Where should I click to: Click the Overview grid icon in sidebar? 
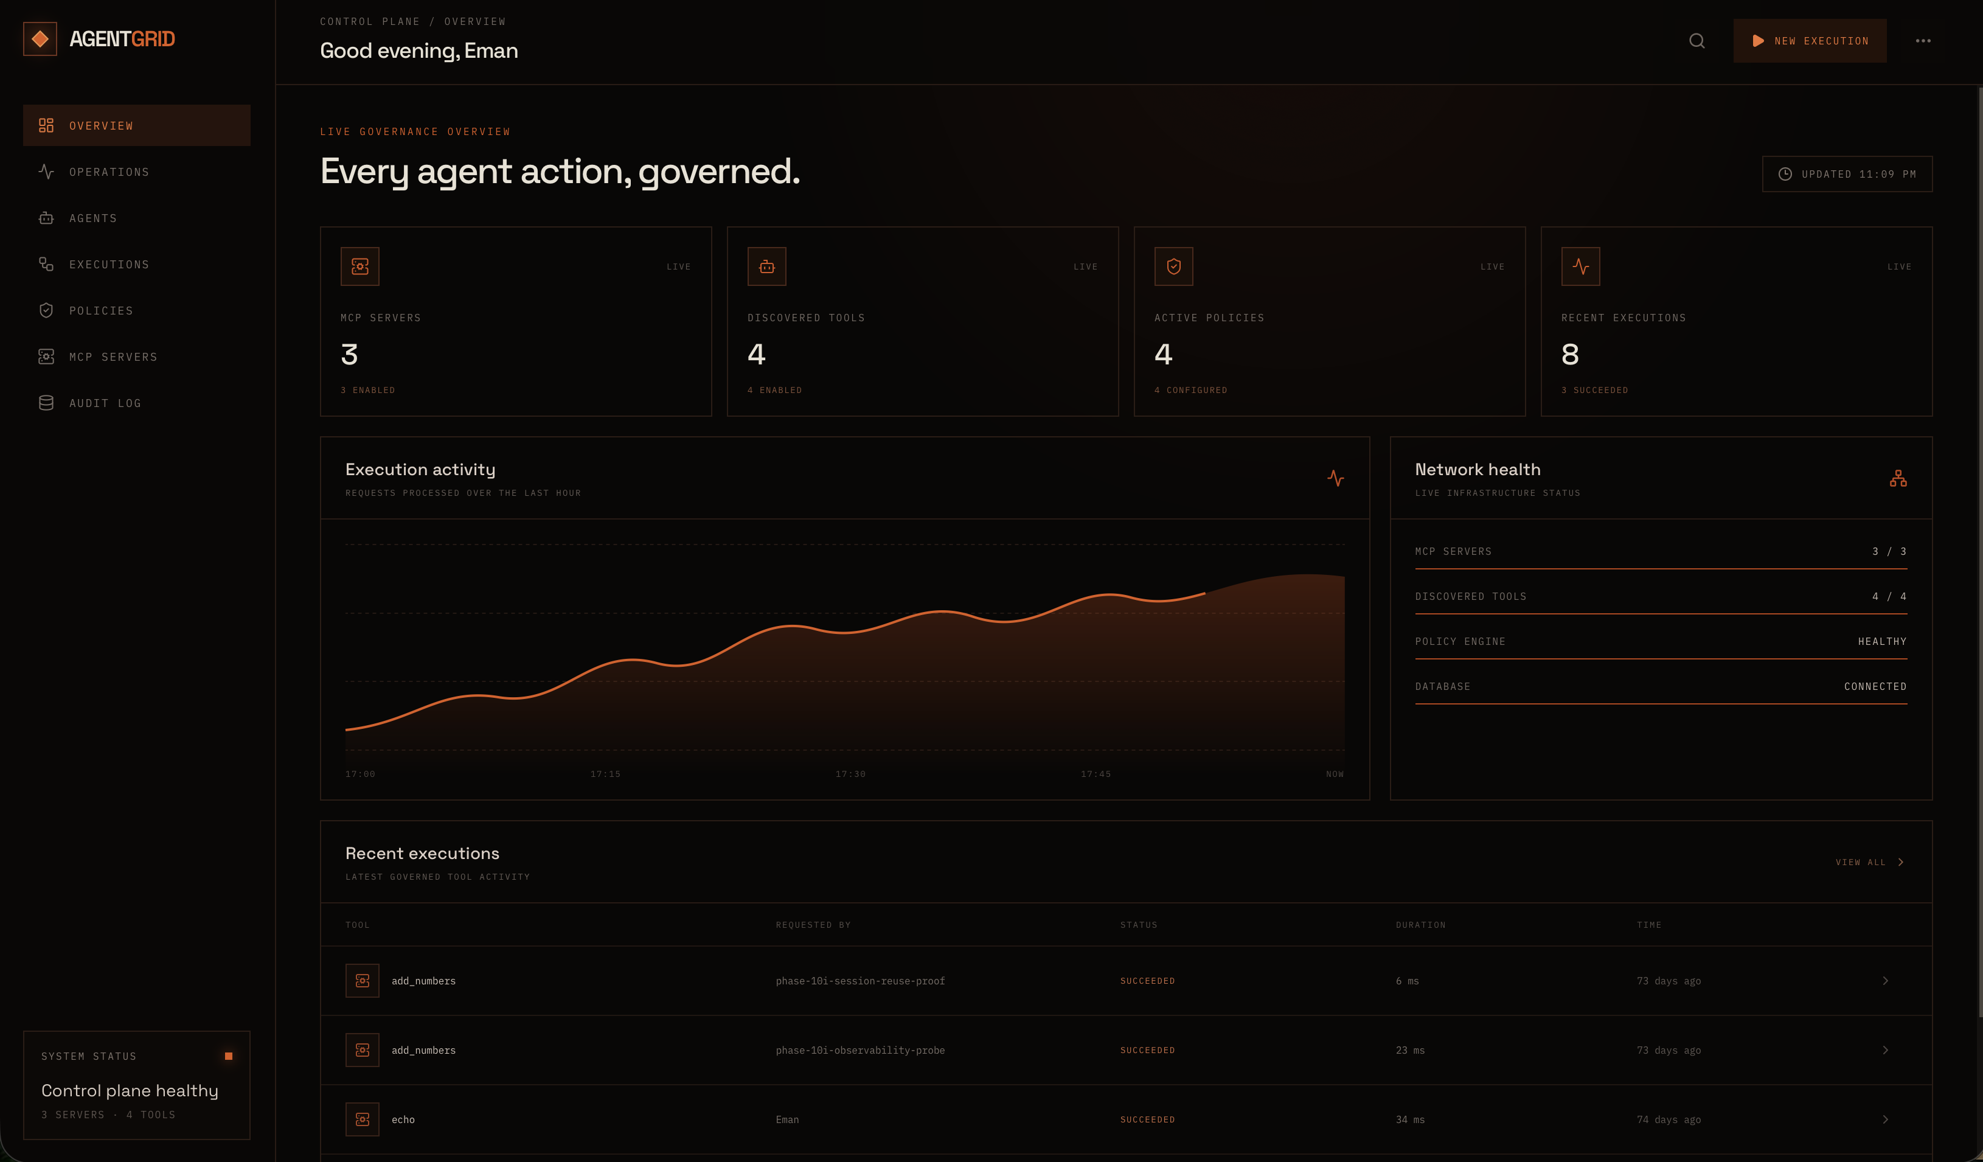(x=46, y=125)
